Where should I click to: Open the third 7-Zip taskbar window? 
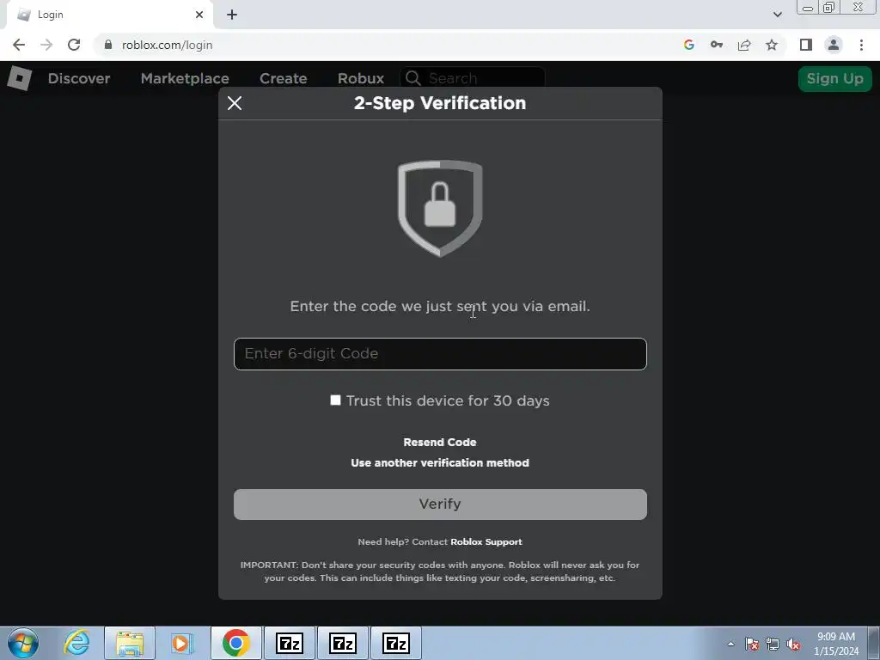pos(396,643)
